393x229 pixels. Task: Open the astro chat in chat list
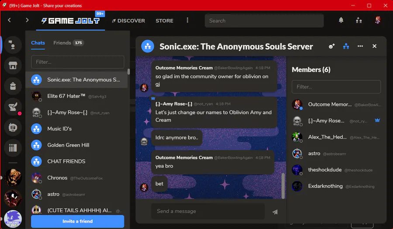(76, 194)
